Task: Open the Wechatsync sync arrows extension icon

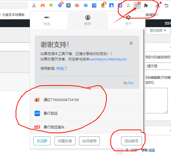Action: pos(137,5)
